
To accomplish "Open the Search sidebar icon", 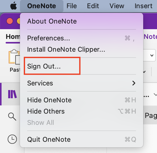I will point(12,116).
